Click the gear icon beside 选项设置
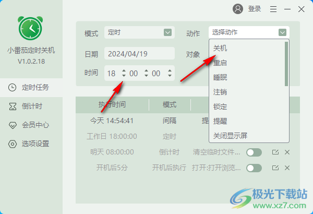 click(x=13, y=144)
